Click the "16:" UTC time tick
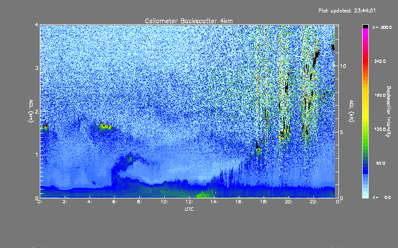The width and height of the screenshot is (398, 248). click(239, 202)
